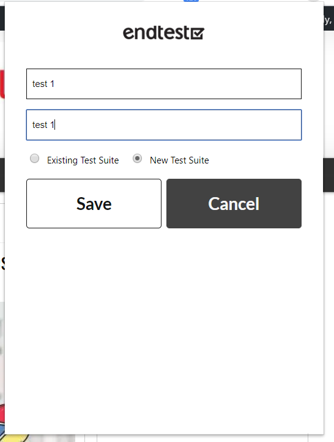Click the blue extension badge above the popup
334x442 pixels.
(x=191, y=1)
